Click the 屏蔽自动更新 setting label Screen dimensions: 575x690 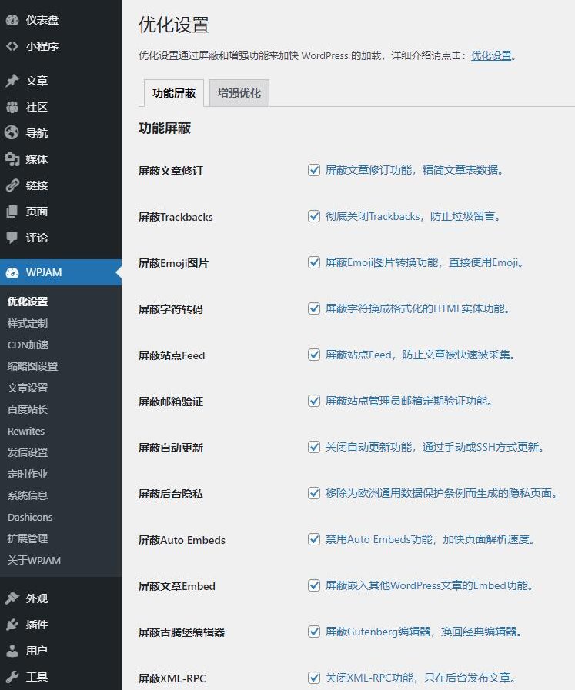pos(171,448)
